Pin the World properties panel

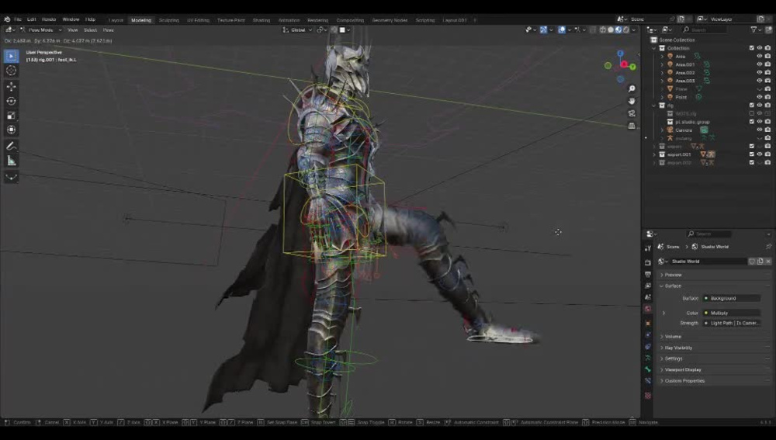(768, 247)
